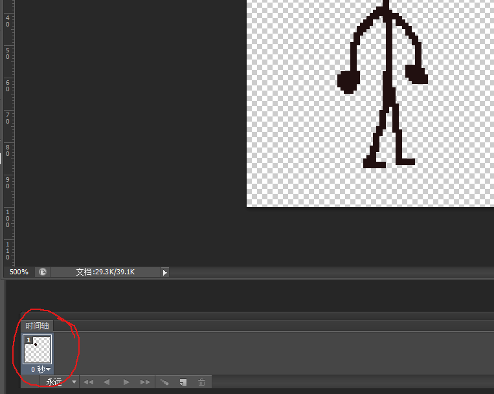Click the 500% zoom level field
Viewport: 494px width, 394px height.
pos(19,272)
